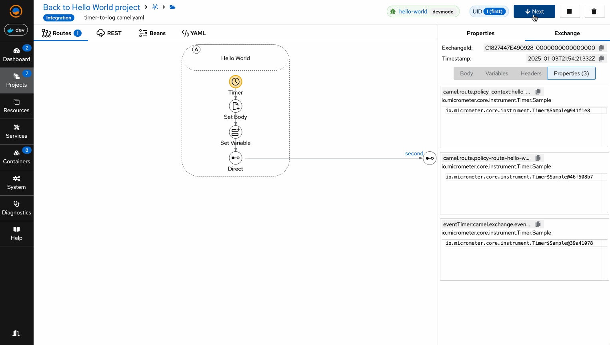The image size is (610, 345).
Task: Click the trash delete icon
Action: [x=594, y=12]
